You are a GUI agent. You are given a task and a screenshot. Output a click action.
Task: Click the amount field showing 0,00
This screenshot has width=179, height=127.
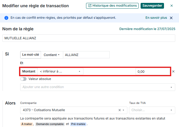152,72
